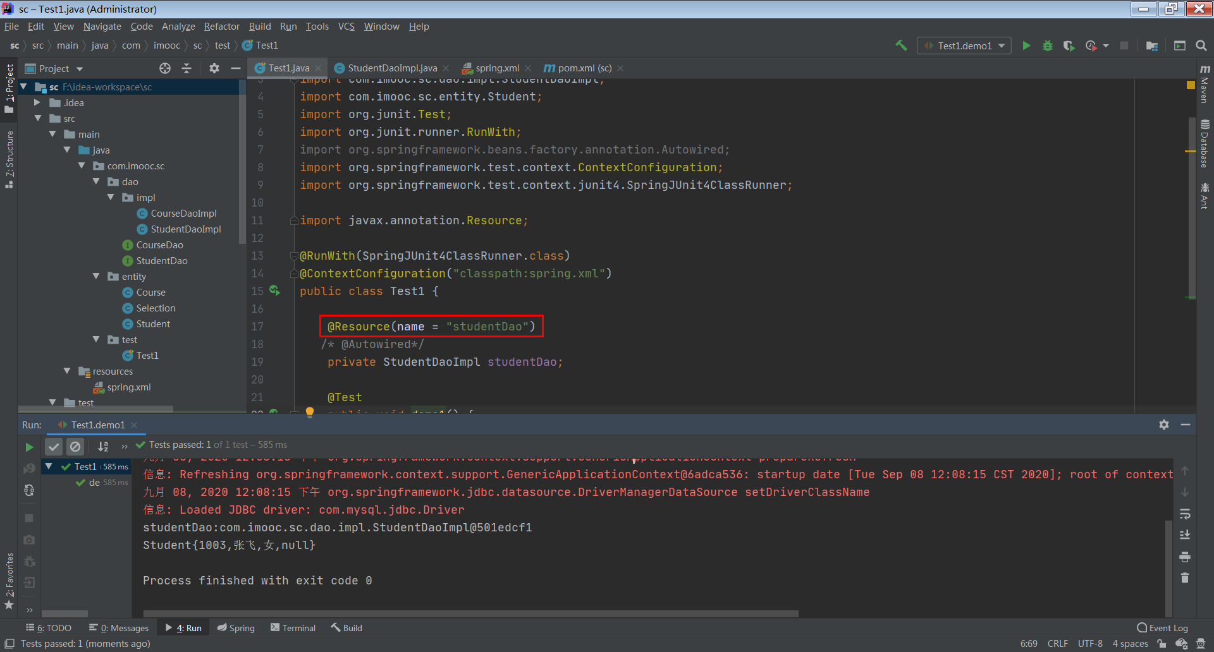Collapse the entity package node
Viewport: 1214px width, 652px height.
point(96,276)
